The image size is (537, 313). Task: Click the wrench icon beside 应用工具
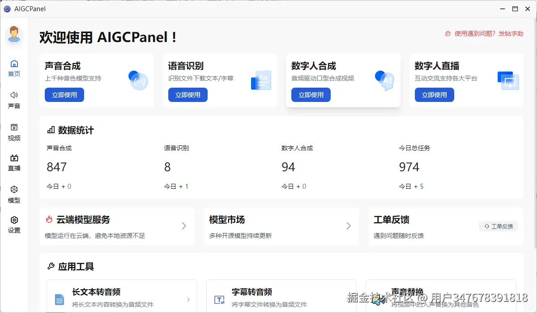coord(51,266)
